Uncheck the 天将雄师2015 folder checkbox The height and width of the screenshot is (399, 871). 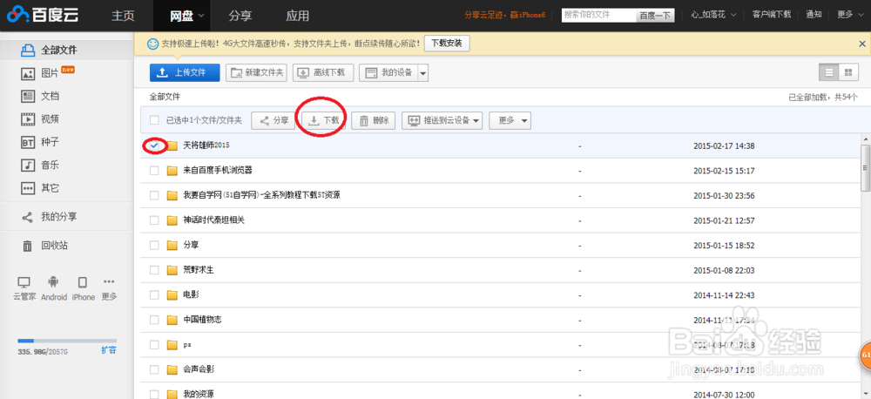[154, 145]
